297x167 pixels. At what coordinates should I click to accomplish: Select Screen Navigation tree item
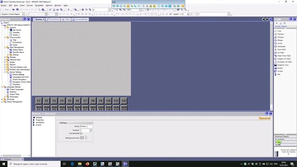(x=19, y=79)
